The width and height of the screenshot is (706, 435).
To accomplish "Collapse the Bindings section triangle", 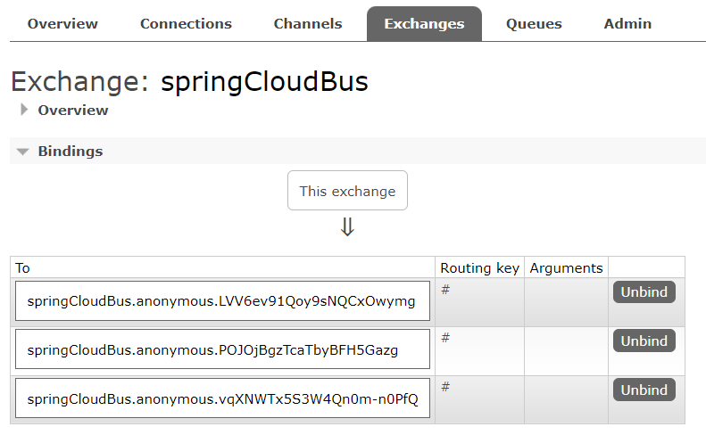I will point(23,152).
